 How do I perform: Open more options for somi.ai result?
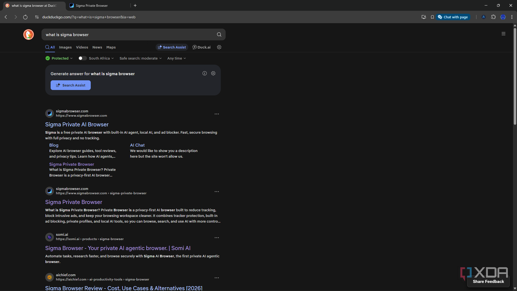217,238
